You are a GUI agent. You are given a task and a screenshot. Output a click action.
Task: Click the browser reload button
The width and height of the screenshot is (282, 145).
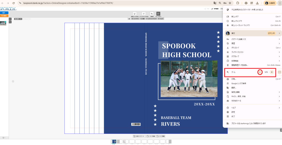[13, 3]
